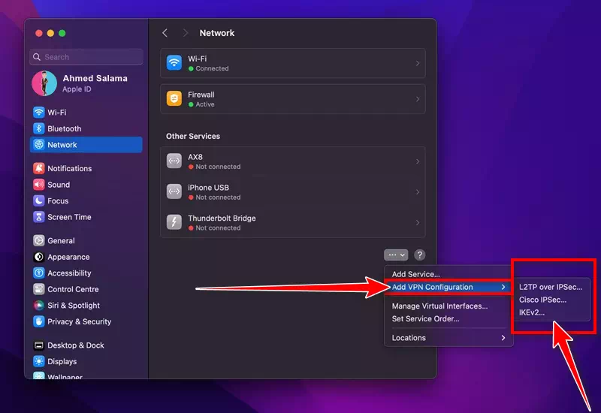Screen dimensions: 601x413
Task: Open Privacy & Security in the sidebar
Action: tap(86, 321)
